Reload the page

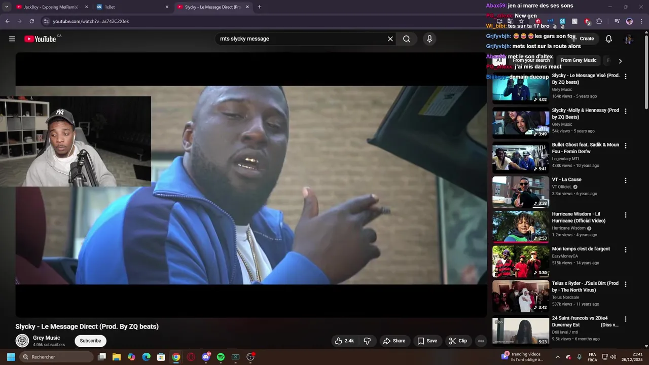click(31, 21)
